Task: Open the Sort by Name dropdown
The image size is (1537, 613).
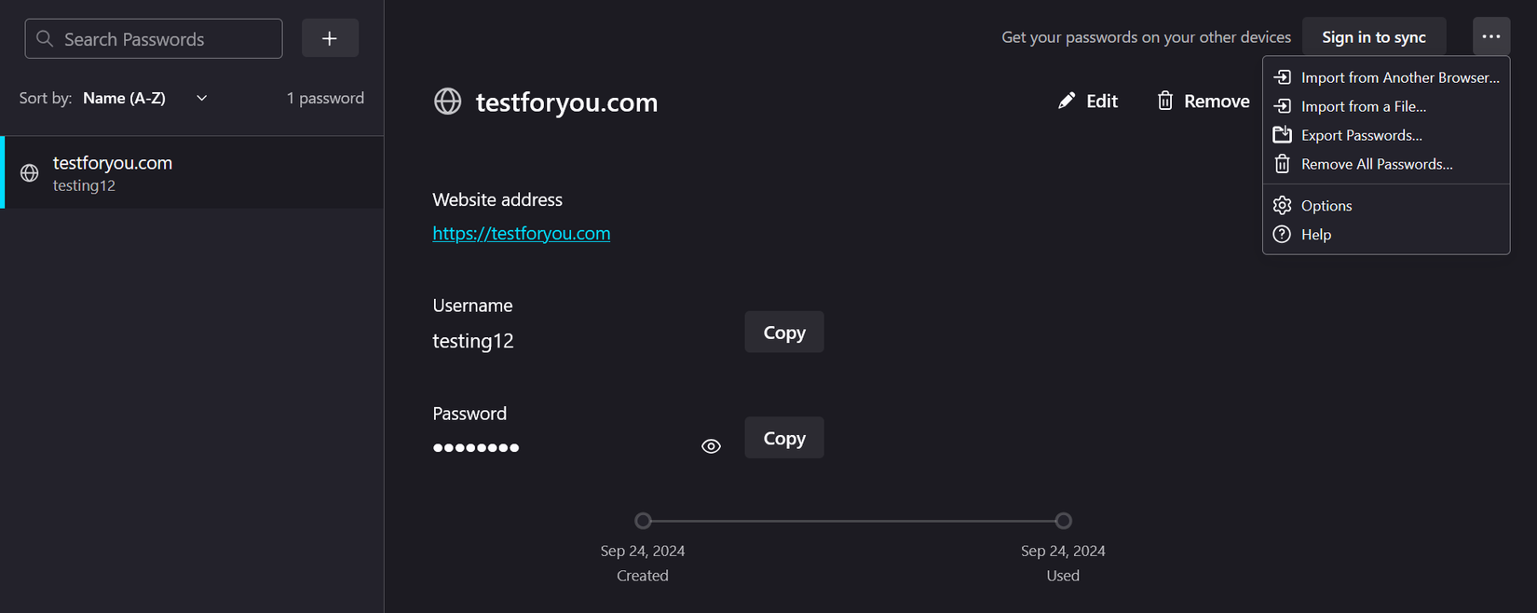Action: tap(124, 98)
